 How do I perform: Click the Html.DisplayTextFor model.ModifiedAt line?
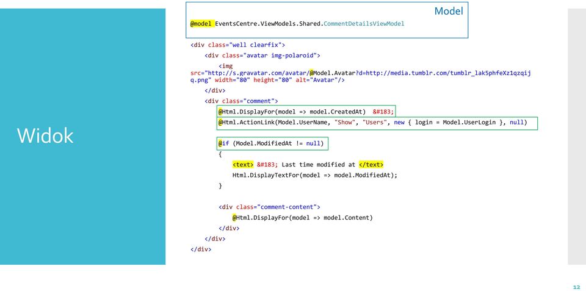click(x=315, y=175)
